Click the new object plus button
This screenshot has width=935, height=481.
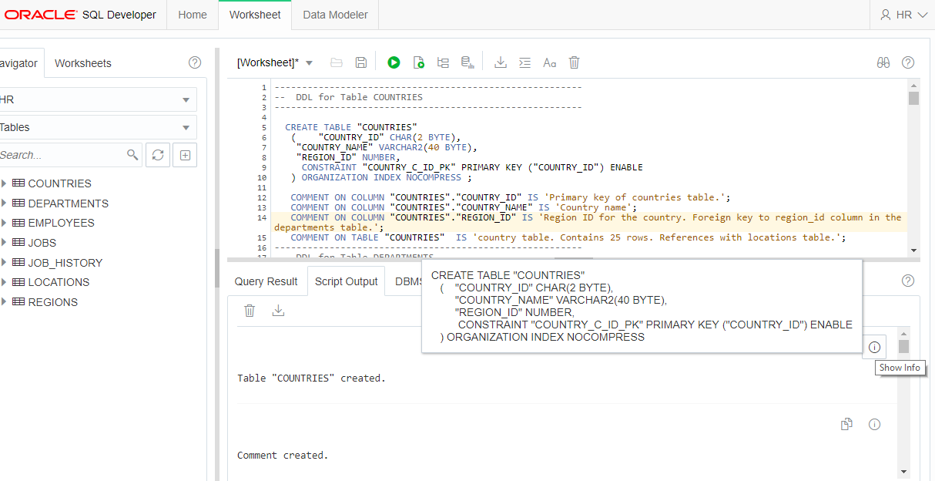click(185, 155)
